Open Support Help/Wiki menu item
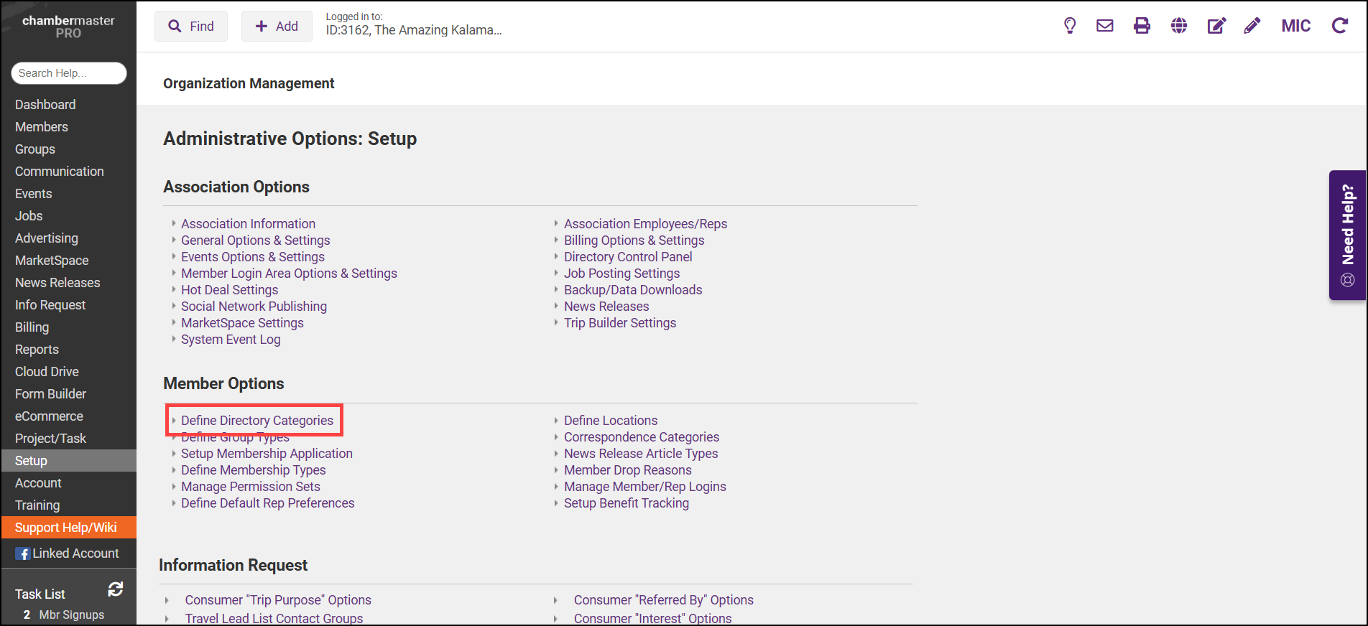Image resolution: width=1368 pixels, height=626 pixels. 66,528
